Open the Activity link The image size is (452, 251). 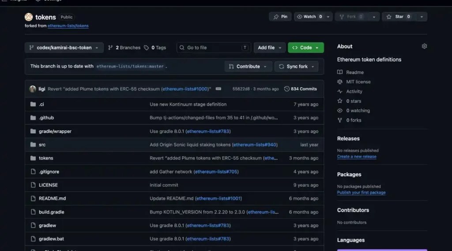click(354, 92)
